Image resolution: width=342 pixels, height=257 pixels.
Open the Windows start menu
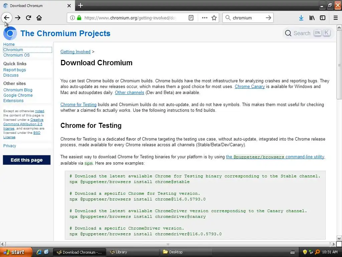[x=16, y=252]
